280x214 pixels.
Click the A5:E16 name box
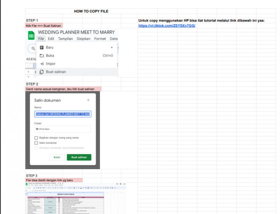pyautogui.click(x=31, y=59)
